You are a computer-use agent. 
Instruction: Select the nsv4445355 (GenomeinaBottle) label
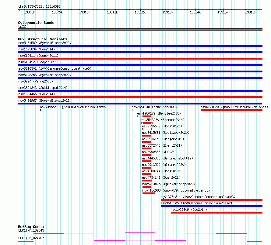click(168, 158)
